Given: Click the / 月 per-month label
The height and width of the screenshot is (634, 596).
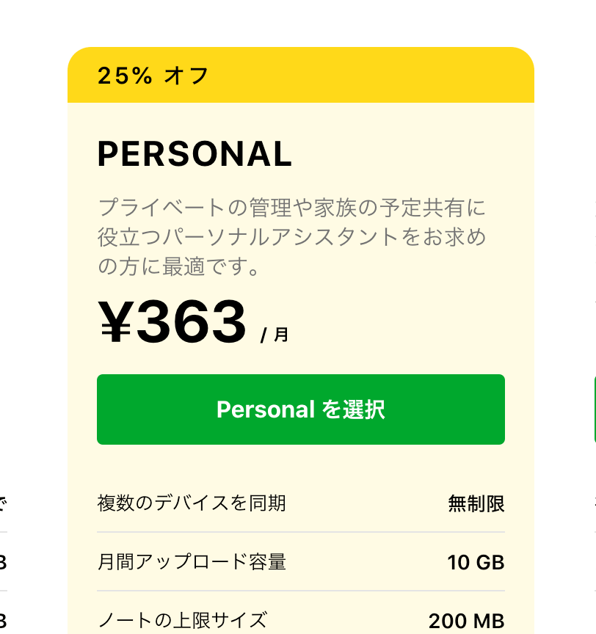Looking at the screenshot, I should point(275,335).
